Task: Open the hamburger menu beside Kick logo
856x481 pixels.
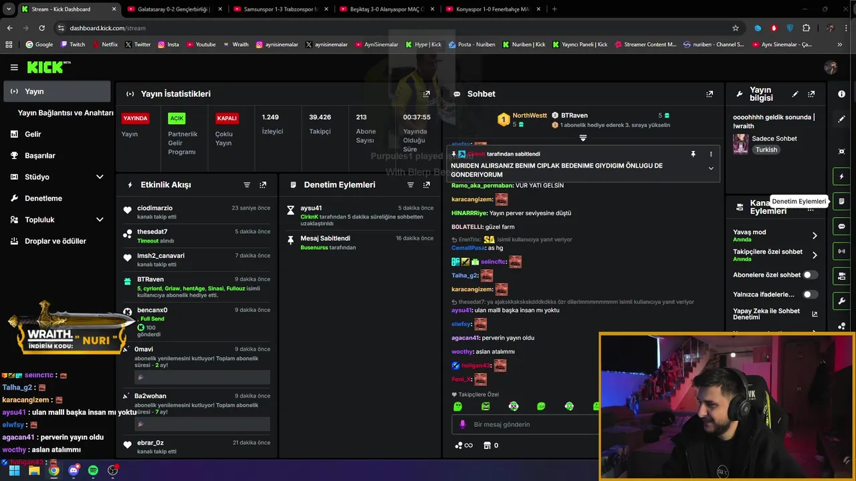Action: 14,67
